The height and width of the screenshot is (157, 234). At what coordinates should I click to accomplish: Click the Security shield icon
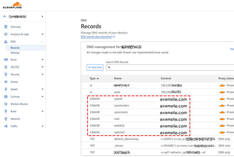click(x=6, y=74)
